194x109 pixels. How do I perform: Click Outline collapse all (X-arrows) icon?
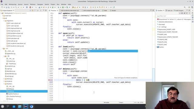tap(187, 13)
